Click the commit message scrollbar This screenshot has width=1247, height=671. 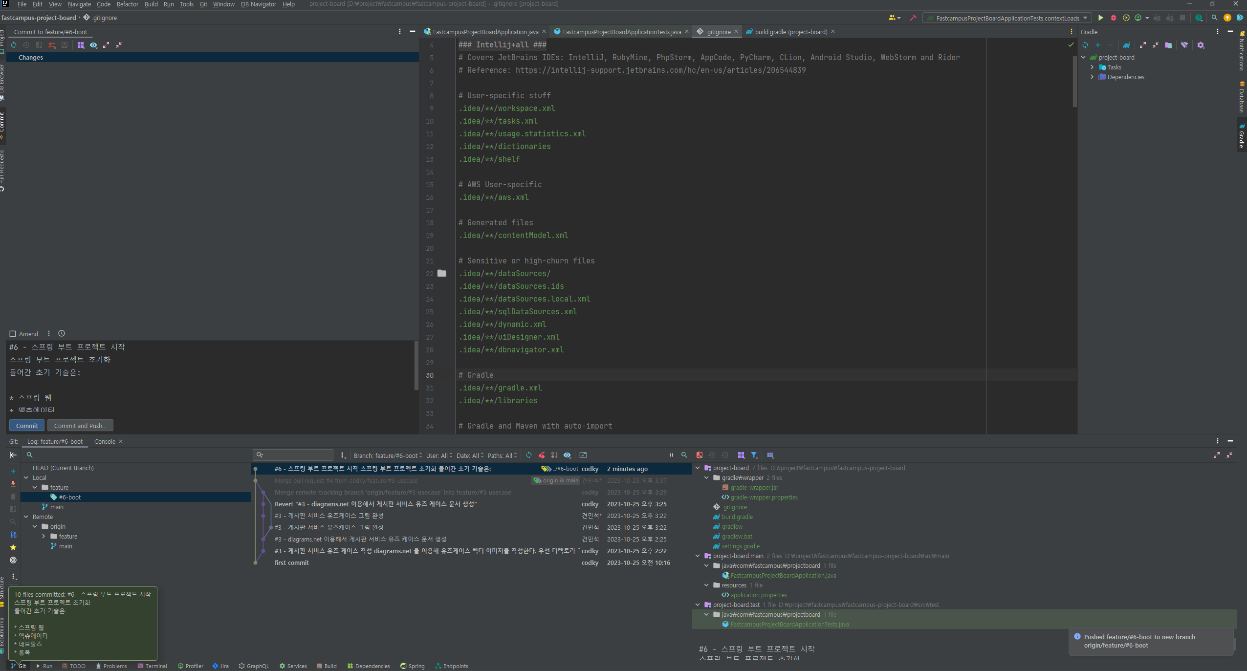416,366
